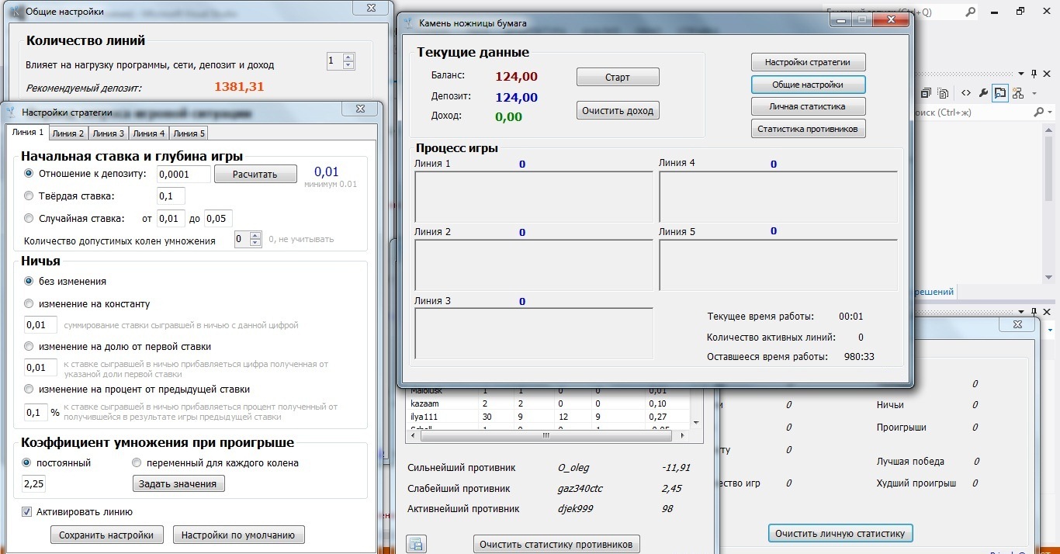Image resolution: width=1060 pixels, height=554 pixels.
Task: Click the Задать значения button
Action: 179,484
